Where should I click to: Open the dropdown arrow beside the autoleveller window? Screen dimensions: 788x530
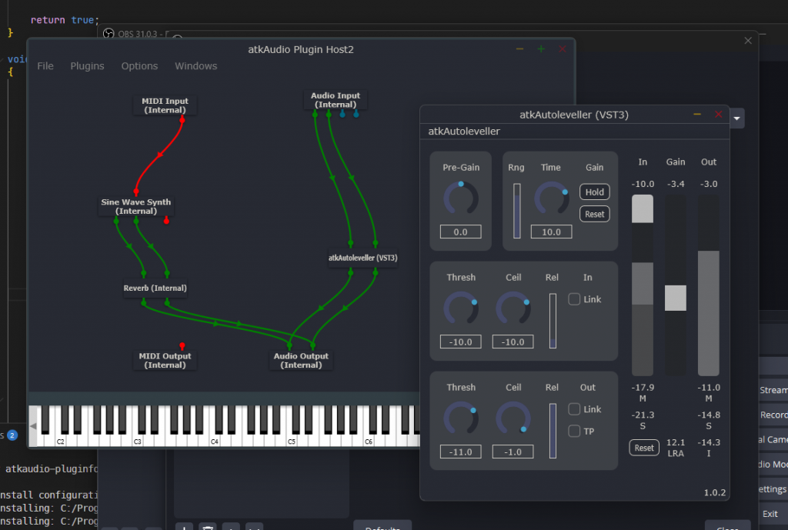click(738, 118)
